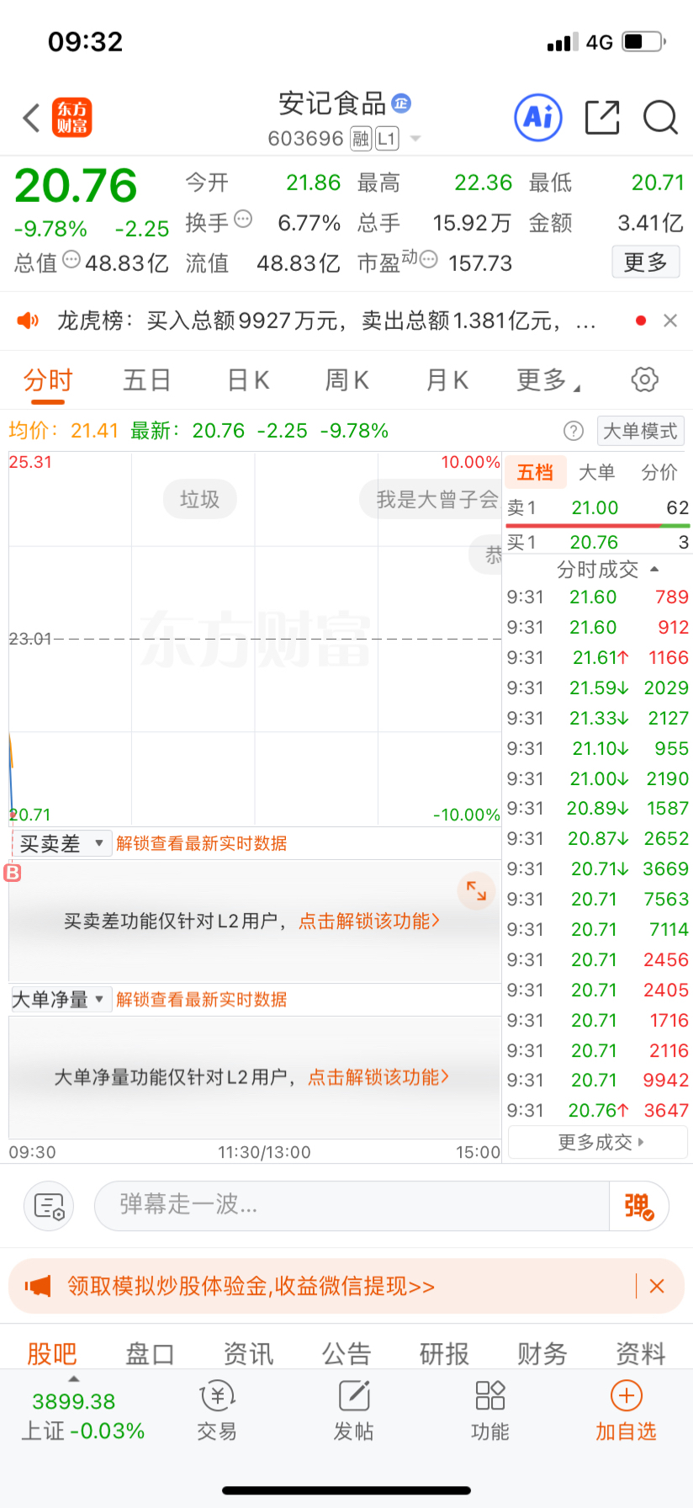693x1508 pixels.
Task: Switch to the 研报 tab
Action: point(444,1353)
